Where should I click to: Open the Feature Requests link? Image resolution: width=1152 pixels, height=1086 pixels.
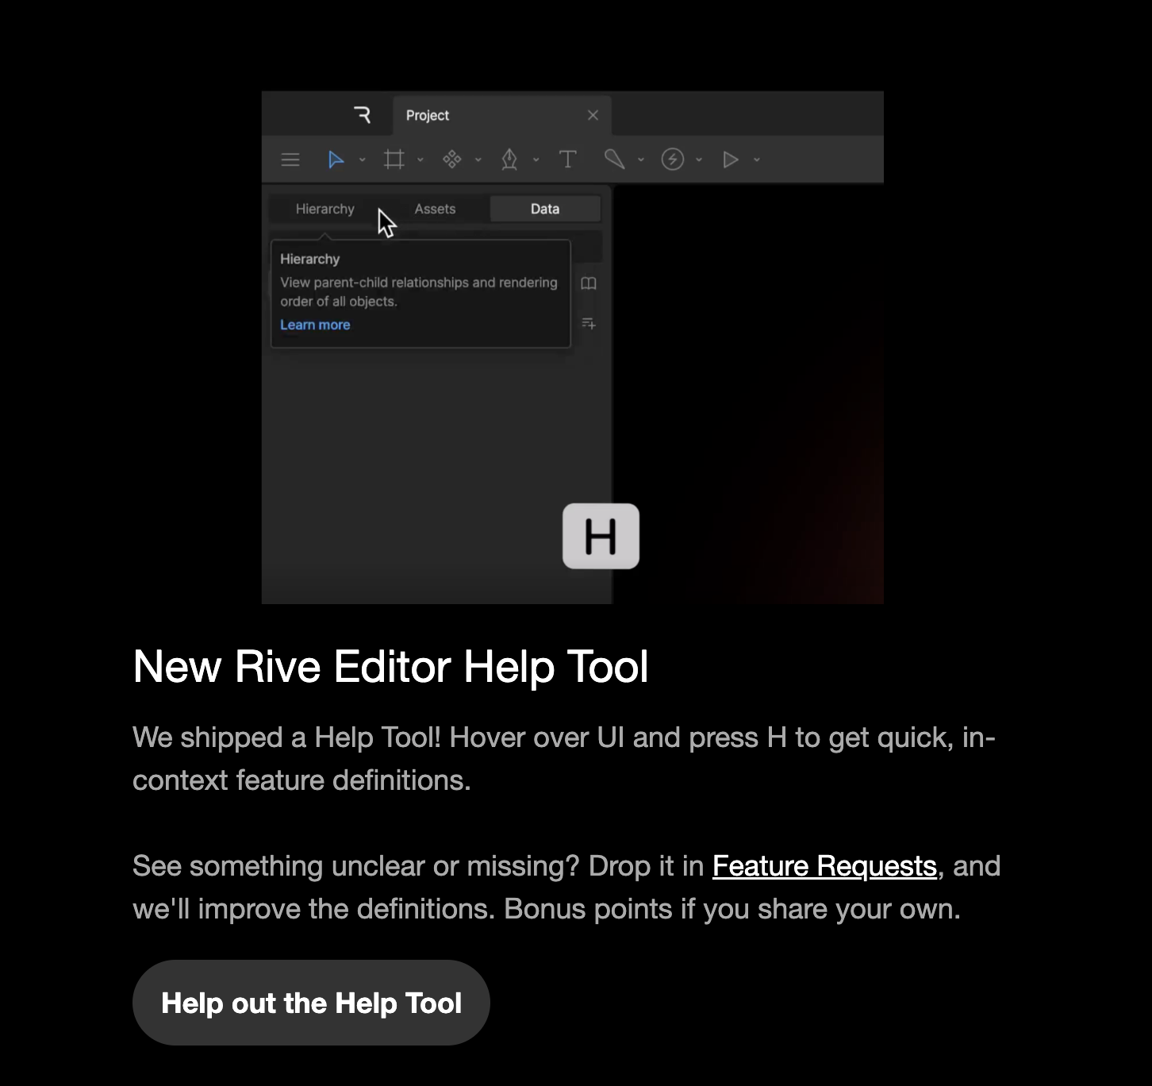[824, 866]
